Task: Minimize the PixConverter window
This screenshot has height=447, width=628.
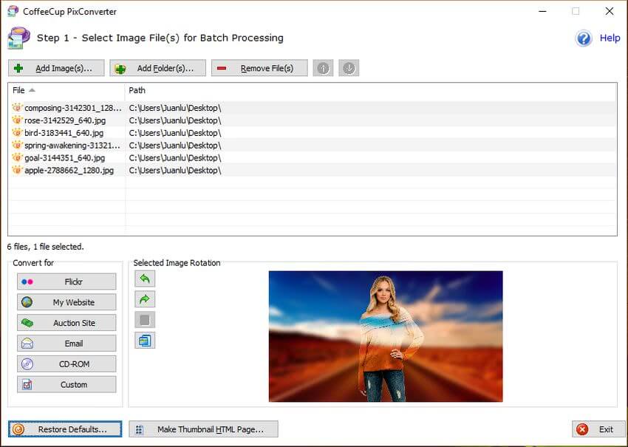Action: (x=542, y=11)
